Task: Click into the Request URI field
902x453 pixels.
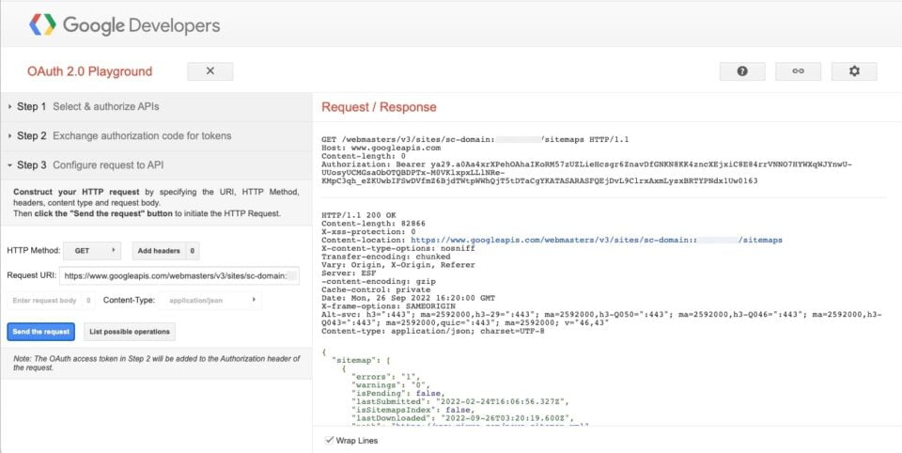Action: (x=179, y=275)
